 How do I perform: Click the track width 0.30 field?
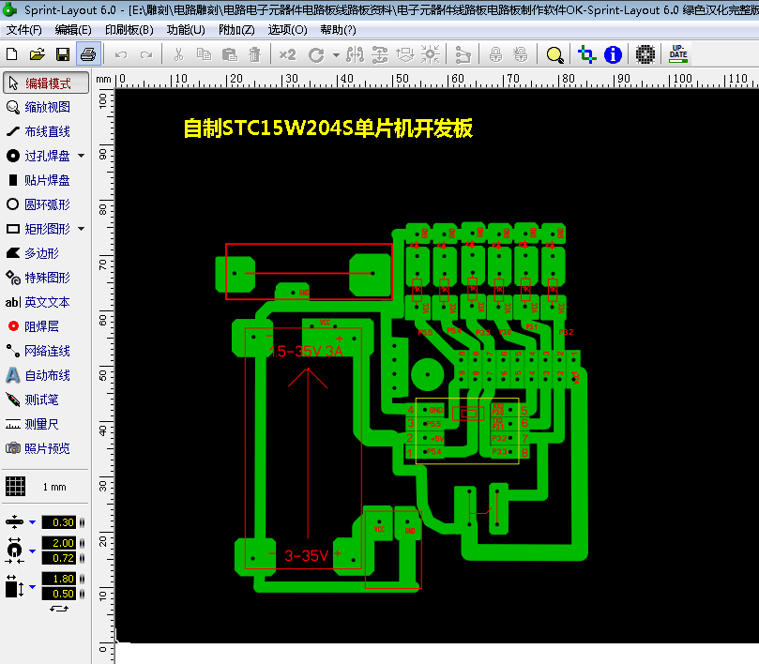[x=58, y=522]
